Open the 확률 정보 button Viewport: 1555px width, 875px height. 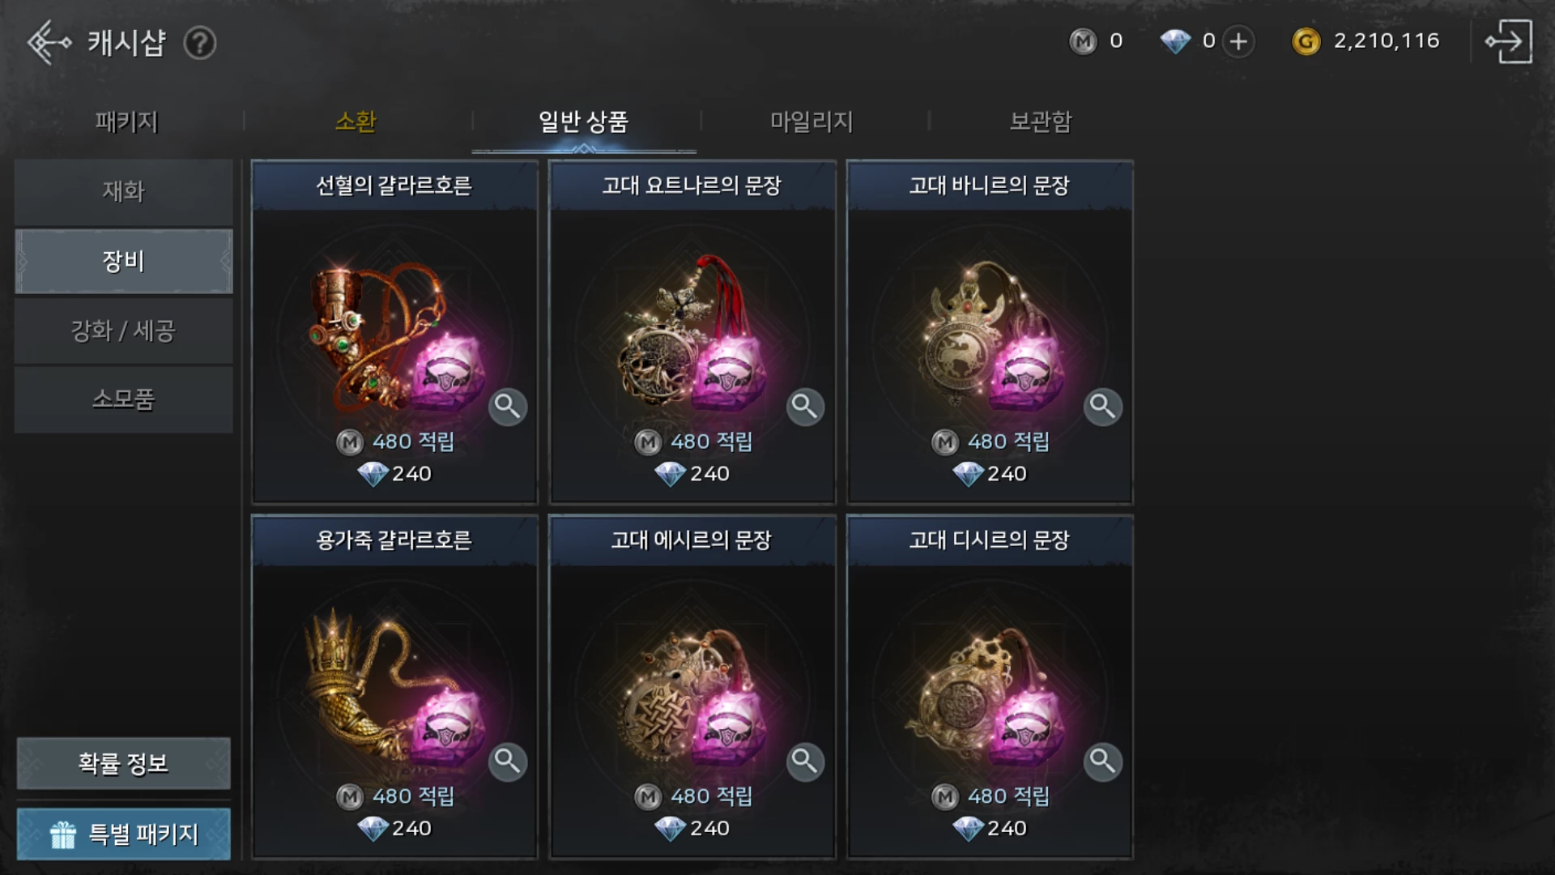coord(124,763)
